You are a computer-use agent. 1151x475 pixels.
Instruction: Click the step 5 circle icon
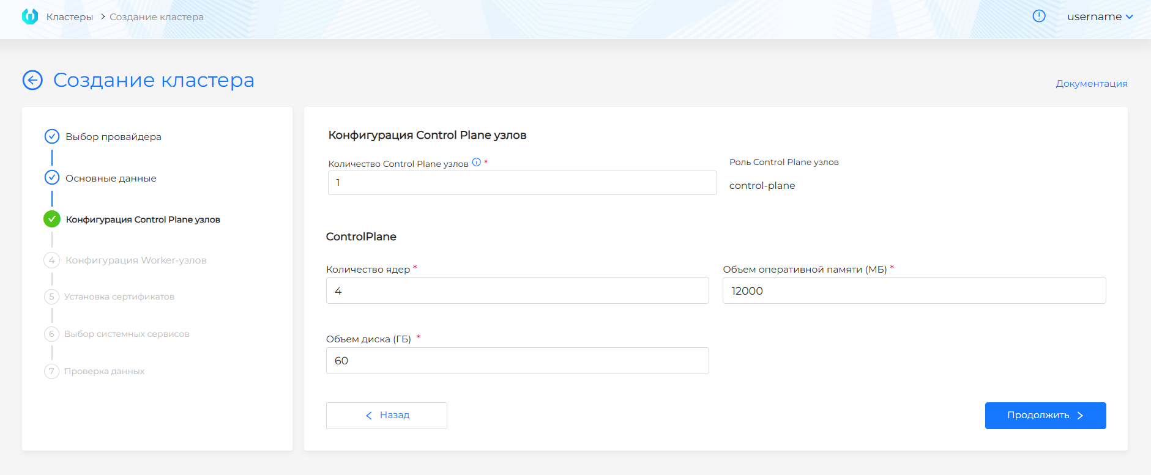coord(52,297)
